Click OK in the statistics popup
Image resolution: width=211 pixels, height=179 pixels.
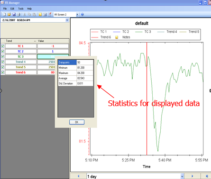click(77, 122)
